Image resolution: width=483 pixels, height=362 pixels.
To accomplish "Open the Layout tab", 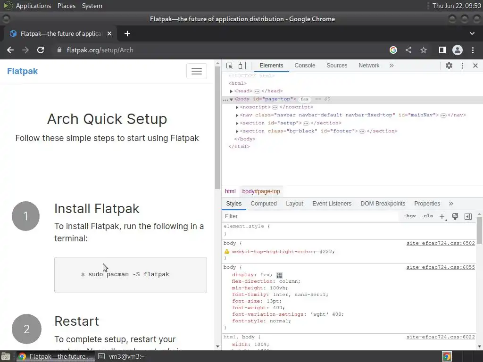I will (294, 204).
